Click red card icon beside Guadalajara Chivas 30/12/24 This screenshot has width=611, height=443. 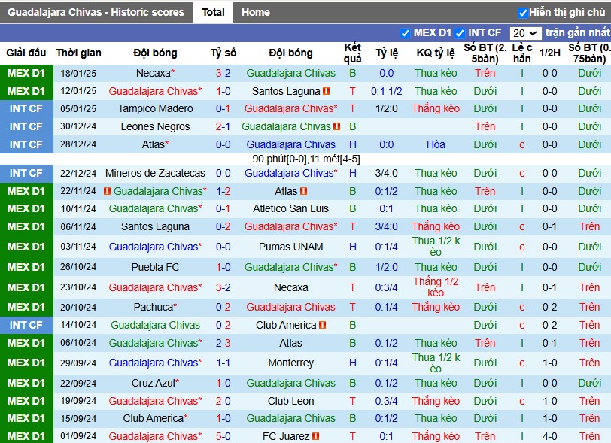point(336,126)
